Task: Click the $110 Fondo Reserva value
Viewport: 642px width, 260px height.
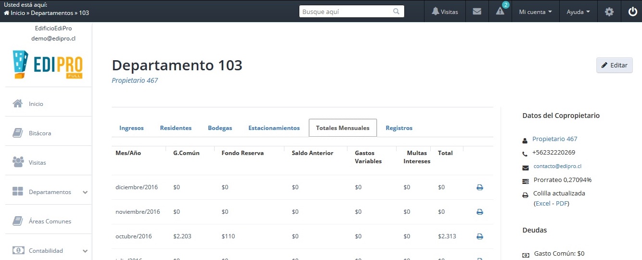Action: [x=228, y=236]
